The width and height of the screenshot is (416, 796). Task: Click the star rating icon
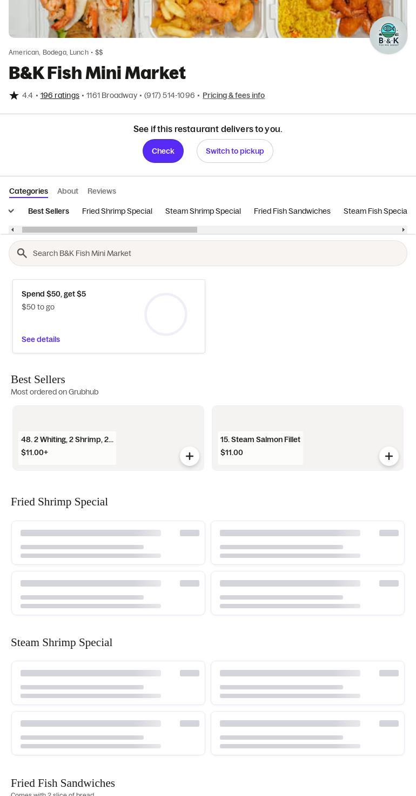[14, 95]
